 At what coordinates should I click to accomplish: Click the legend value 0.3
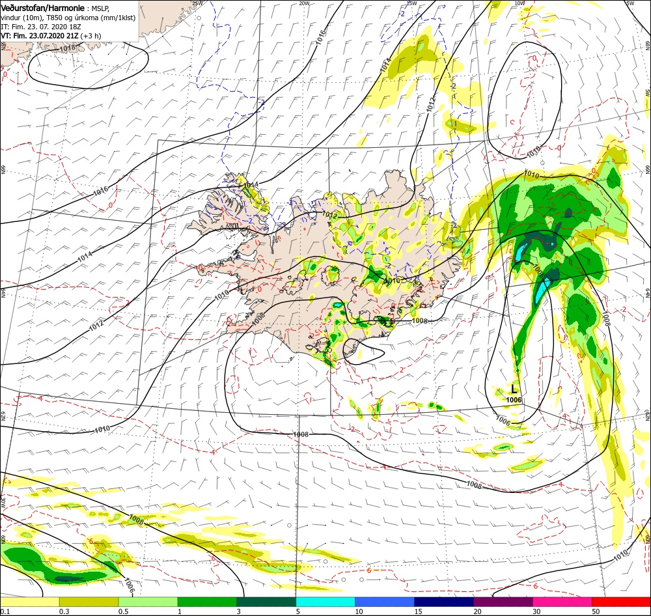pos(64,611)
